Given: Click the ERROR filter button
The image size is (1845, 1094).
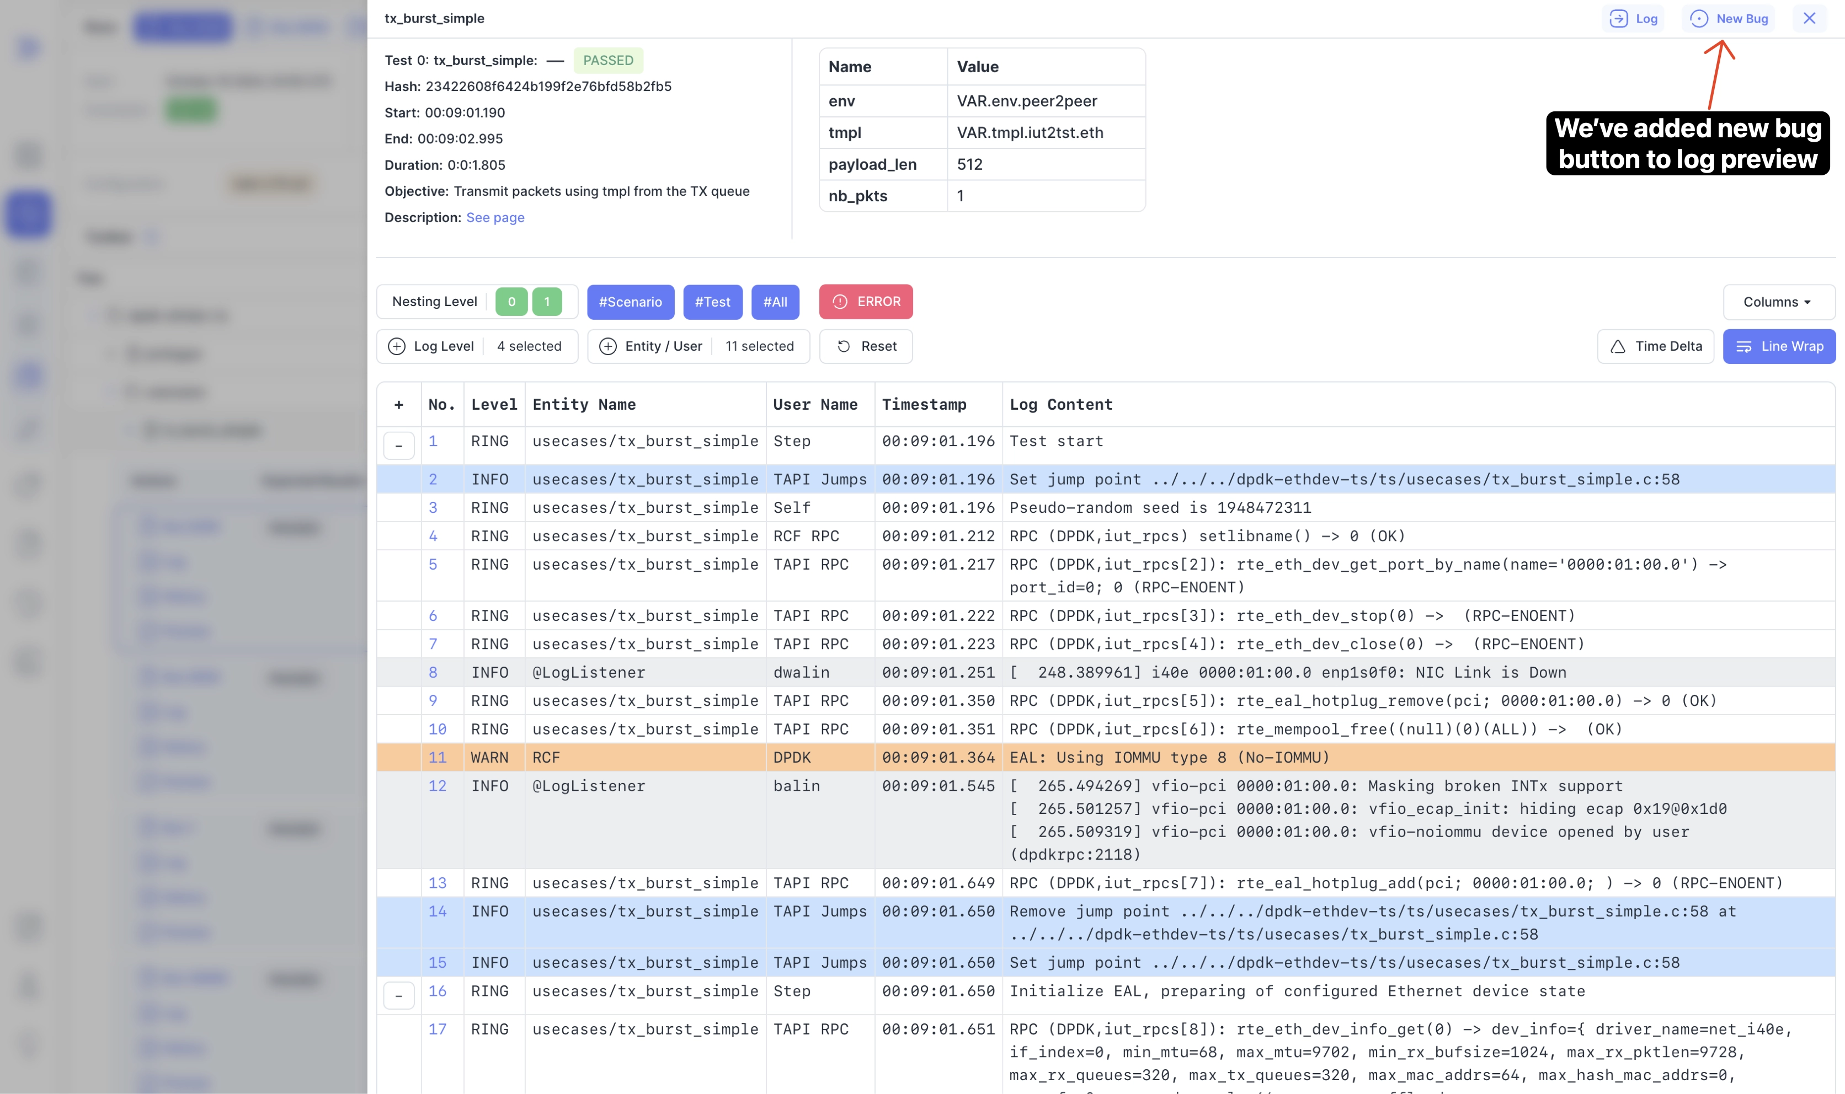Looking at the screenshot, I should click(x=866, y=302).
